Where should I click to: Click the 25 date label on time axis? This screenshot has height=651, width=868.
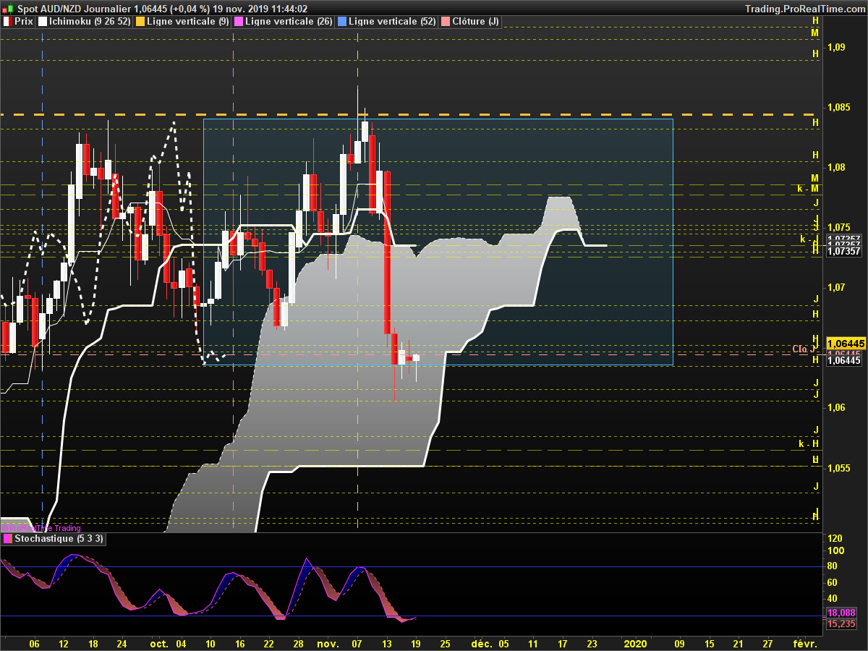[x=445, y=643]
